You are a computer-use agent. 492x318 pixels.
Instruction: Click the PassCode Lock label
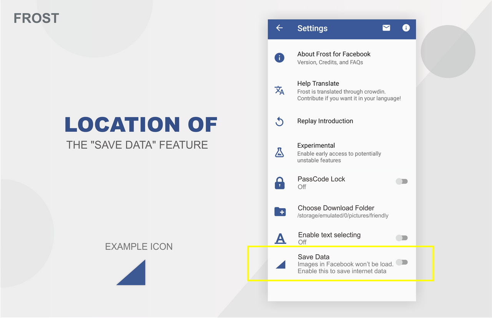point(321,179)
